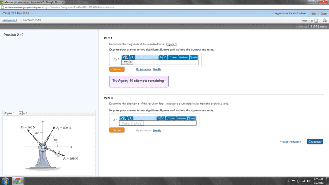Open units symbols menu in Part B toolbar
The width and height of the screenshot is (329, 185).
point(130,118)
